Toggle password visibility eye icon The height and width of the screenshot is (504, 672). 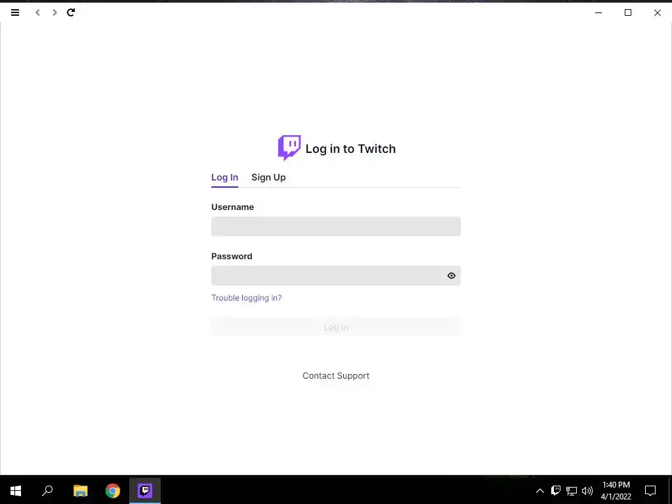coord(451,276)
